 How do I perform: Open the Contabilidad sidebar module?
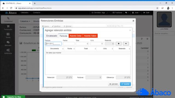[8, 20]
